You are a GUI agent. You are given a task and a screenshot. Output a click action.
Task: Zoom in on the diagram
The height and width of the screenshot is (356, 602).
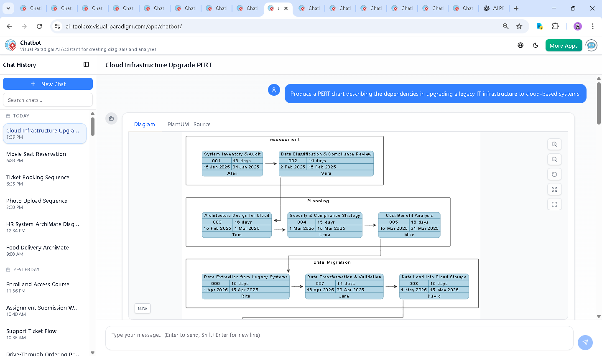(x=554, y=144)
